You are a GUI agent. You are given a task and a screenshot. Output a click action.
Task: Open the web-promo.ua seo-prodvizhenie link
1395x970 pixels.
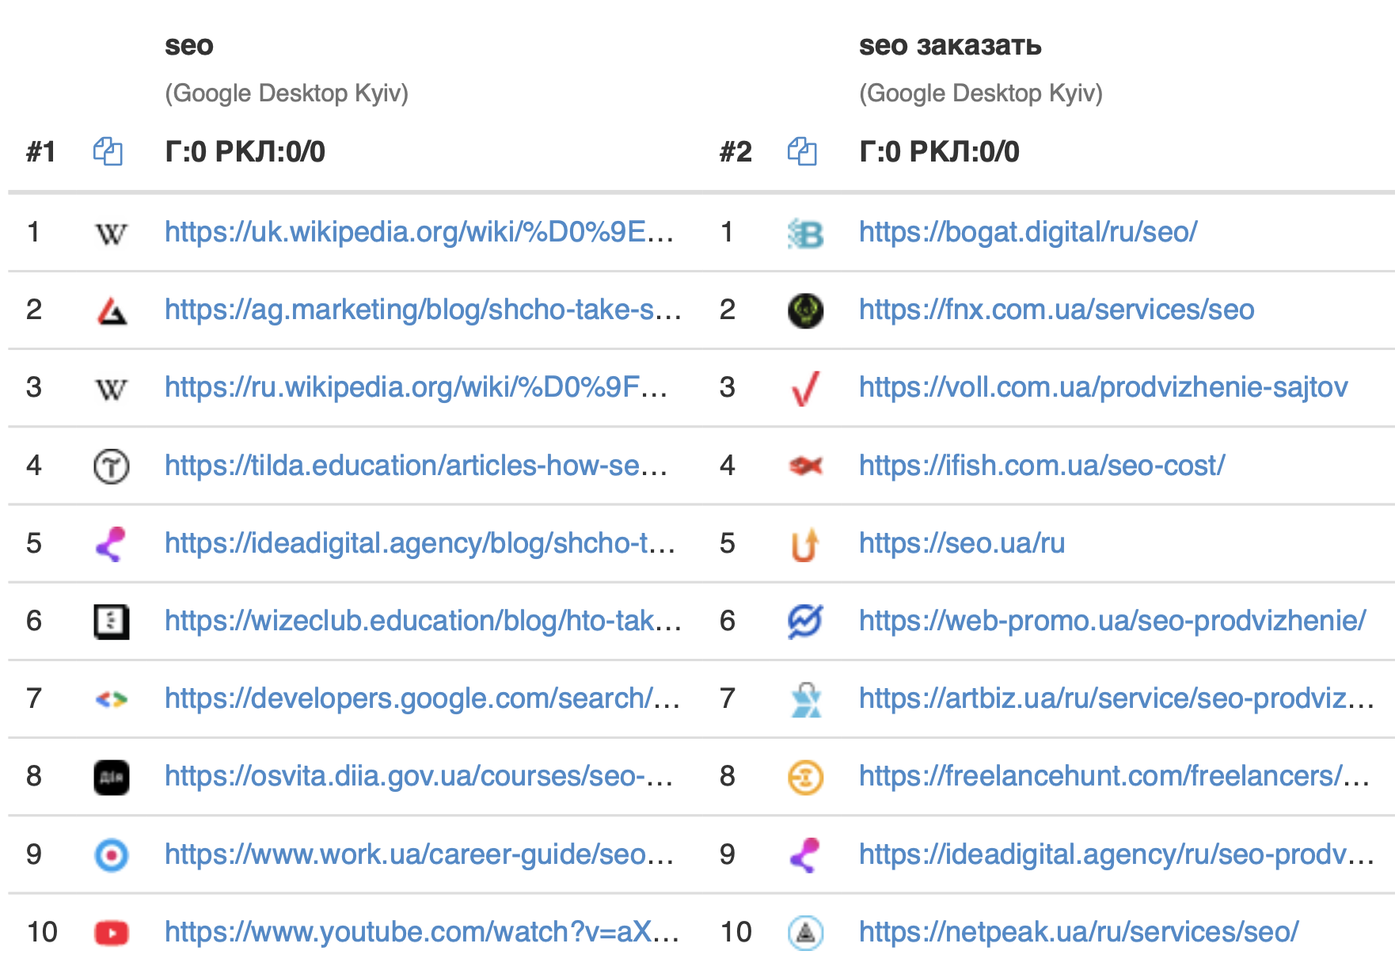click(x=1112, y=621)
